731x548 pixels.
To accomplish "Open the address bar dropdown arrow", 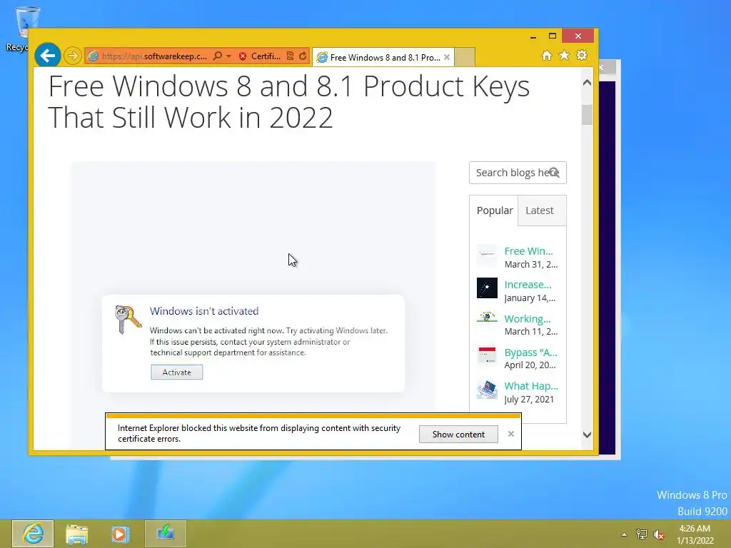I will point(228,56).
